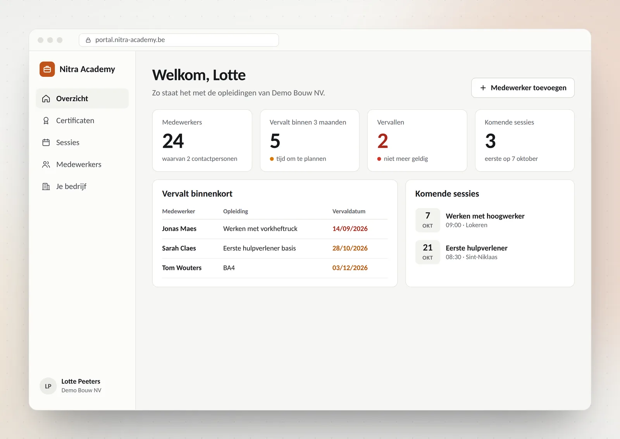Click expiry date 14/09/2026
620x439 pixels.
pyautogui.click(x=350, y=229)
